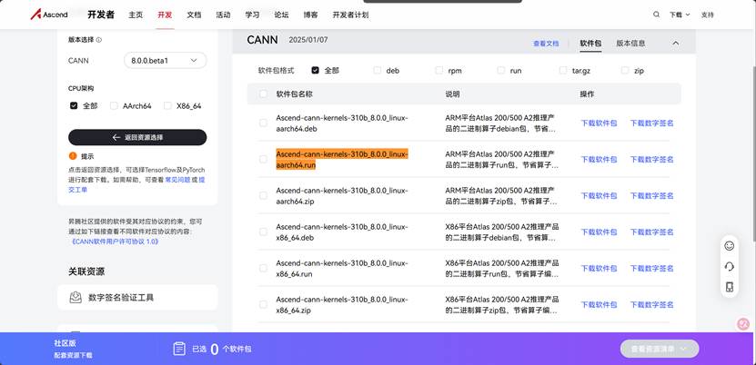Expand the 查看资源清单 dropdown button
The height and width of the screenshot is (365, 756).
click(659, 350)
